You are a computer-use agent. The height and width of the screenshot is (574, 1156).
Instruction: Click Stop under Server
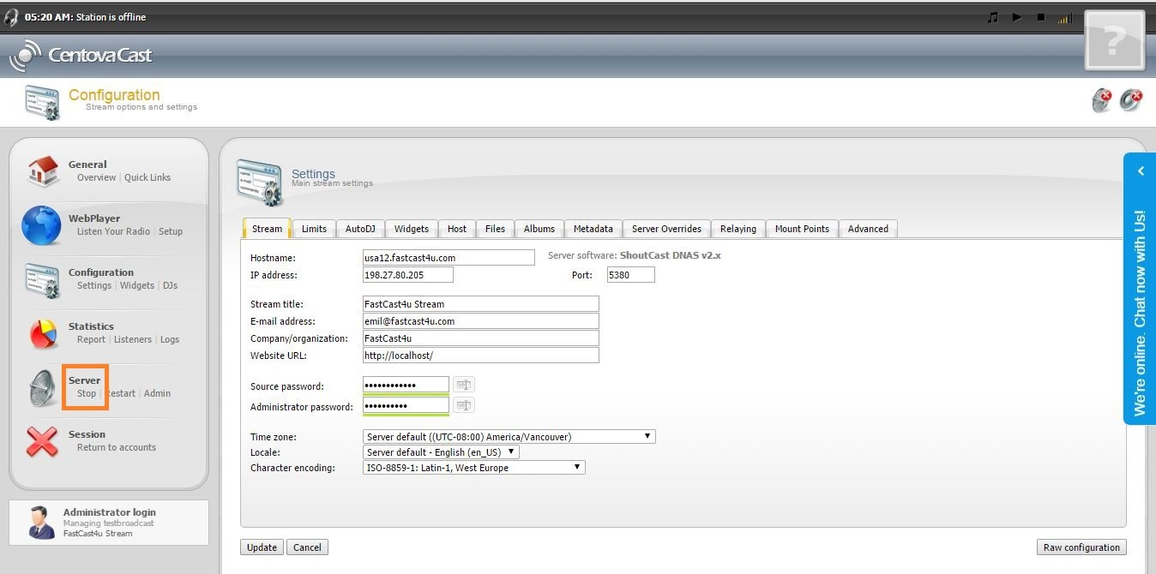click(87, 393)
